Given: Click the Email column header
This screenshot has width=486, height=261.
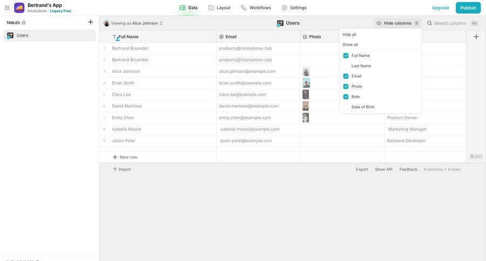Looking at the screenshot, I should [258, 37].
